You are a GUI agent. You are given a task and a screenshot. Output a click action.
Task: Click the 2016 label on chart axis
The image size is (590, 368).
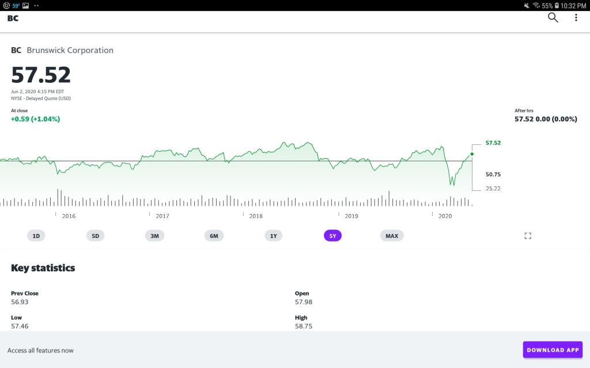click(69, 216)
